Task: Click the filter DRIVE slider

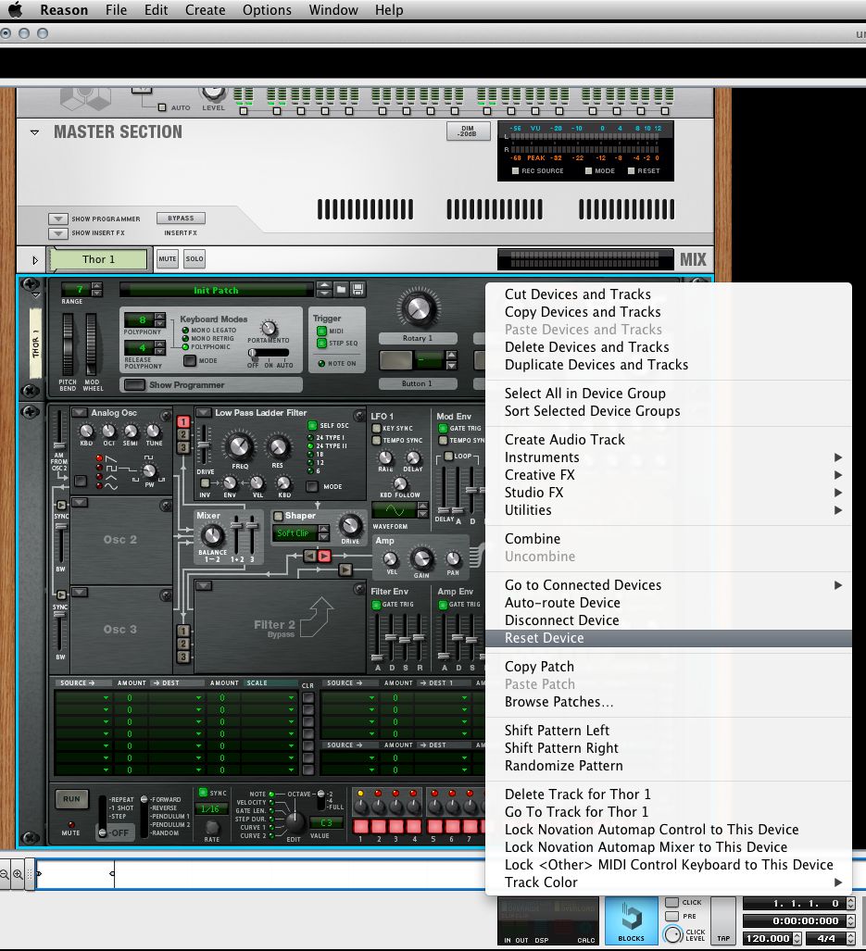Action: tap(205, 444)
